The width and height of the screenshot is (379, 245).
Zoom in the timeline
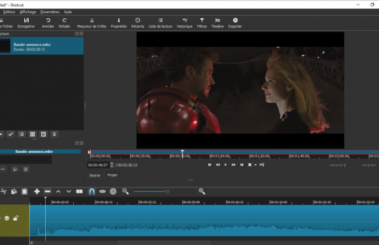pos(202,191)
